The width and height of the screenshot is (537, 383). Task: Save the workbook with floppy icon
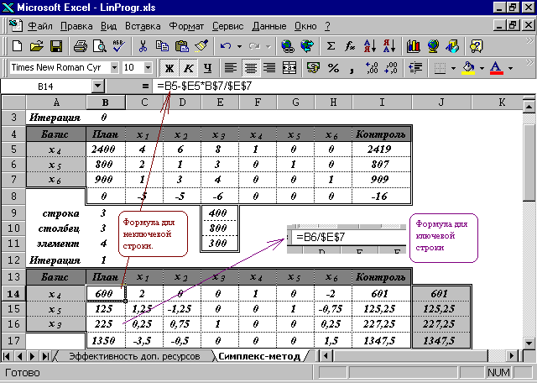(56, 46)
